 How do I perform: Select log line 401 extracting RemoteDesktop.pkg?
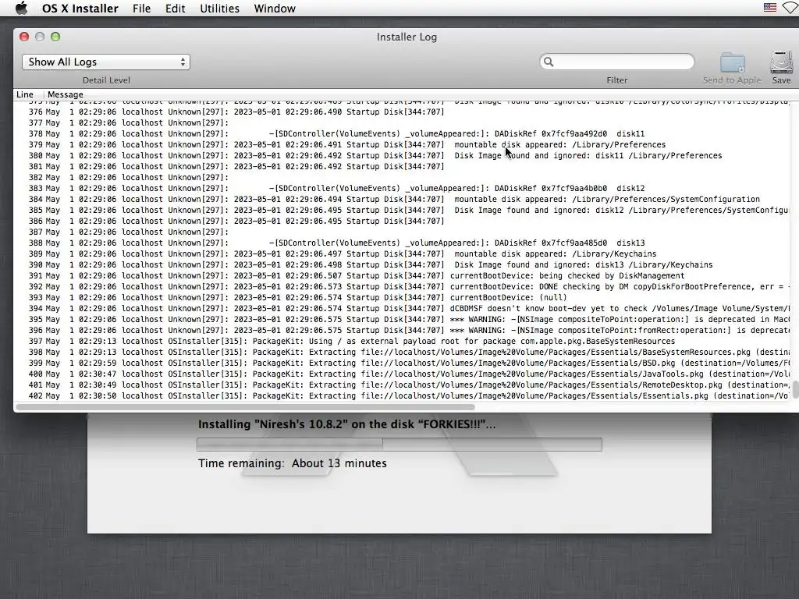tap(403, 385)
